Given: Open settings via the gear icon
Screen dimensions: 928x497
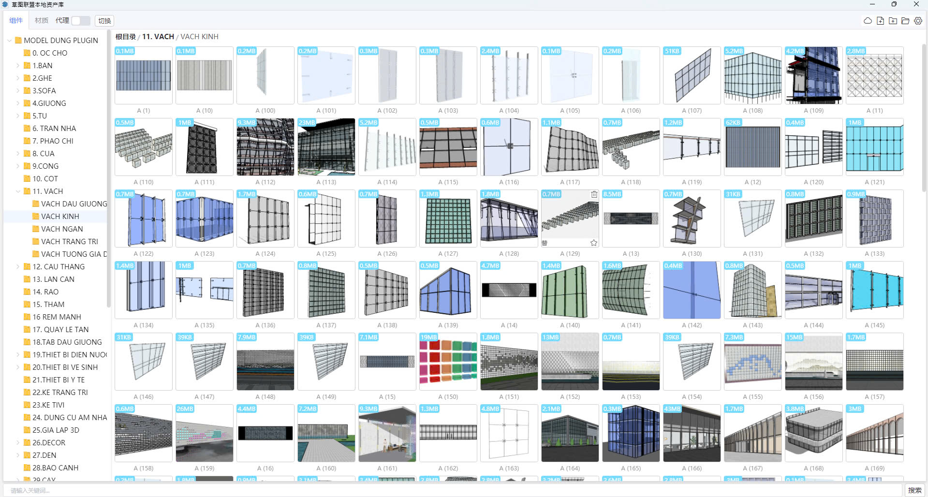Looking at the screenshot, I should point(918,21).
